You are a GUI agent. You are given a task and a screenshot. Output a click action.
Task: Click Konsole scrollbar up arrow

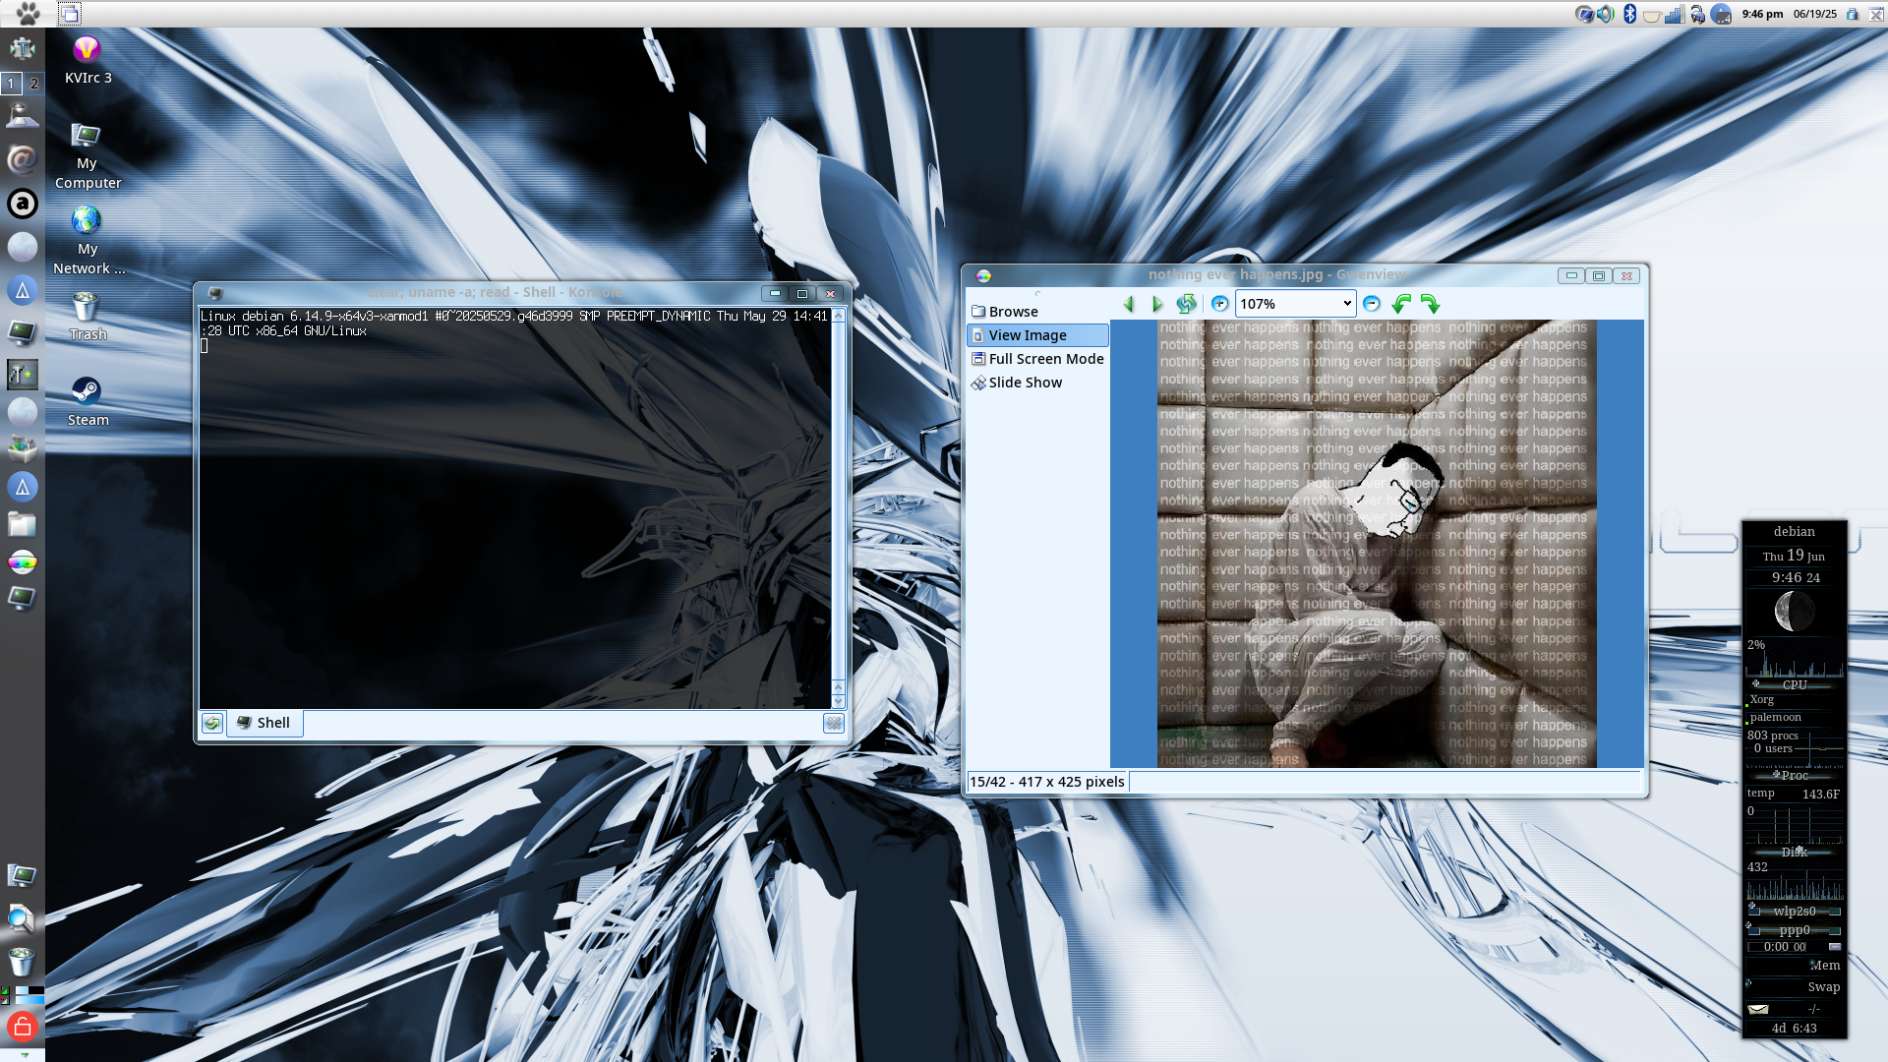pyautogui.click(x=838, y=316)
